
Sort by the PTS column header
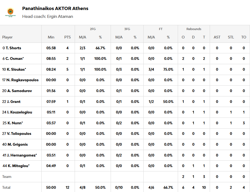67,37
